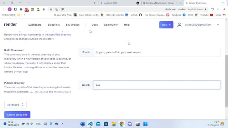This screenshot has height=128, width=228.
Task: Open the Docs link
Action: pyautogui.click(x=95, y=25)
